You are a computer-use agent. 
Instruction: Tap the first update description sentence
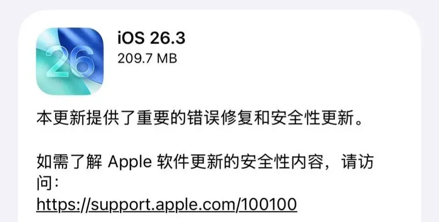(x=200, y=119)
